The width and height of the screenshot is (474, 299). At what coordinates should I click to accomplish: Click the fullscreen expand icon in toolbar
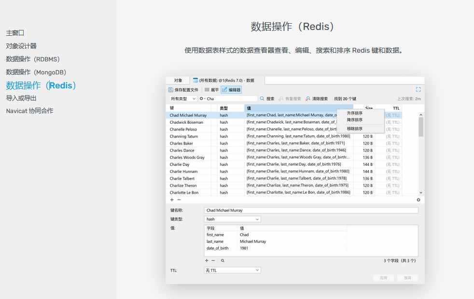418,89
